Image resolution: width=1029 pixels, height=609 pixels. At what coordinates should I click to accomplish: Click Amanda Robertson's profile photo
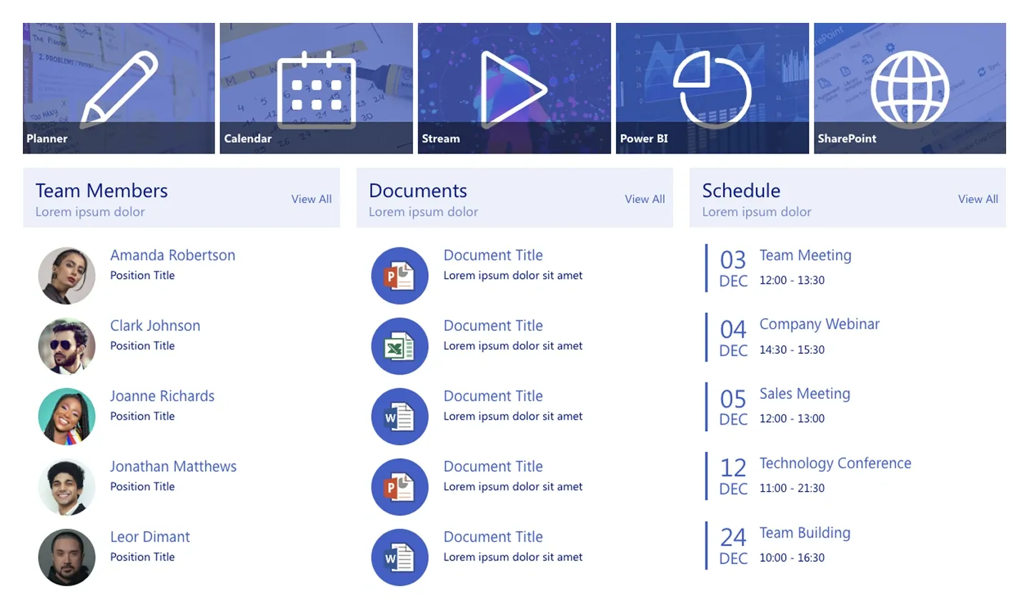pos(66,276)
